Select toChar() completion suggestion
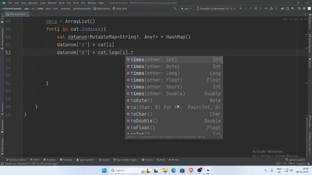This screenshot has height=175, width=312. [174, 114]
